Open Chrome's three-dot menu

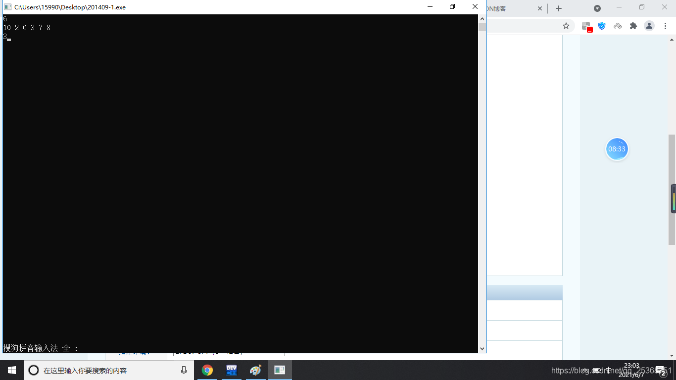(x=665, y=26)
